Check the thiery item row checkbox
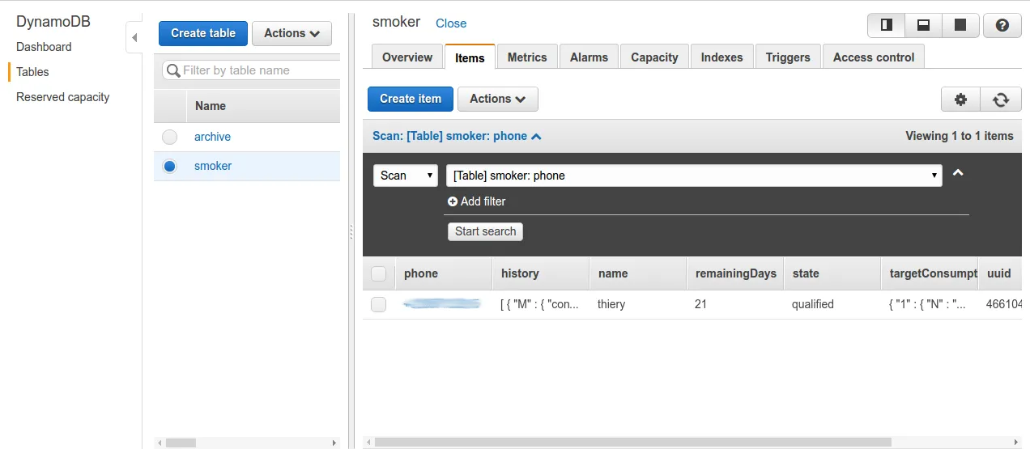Screen dimensions: 1030x449 [378, 304]
